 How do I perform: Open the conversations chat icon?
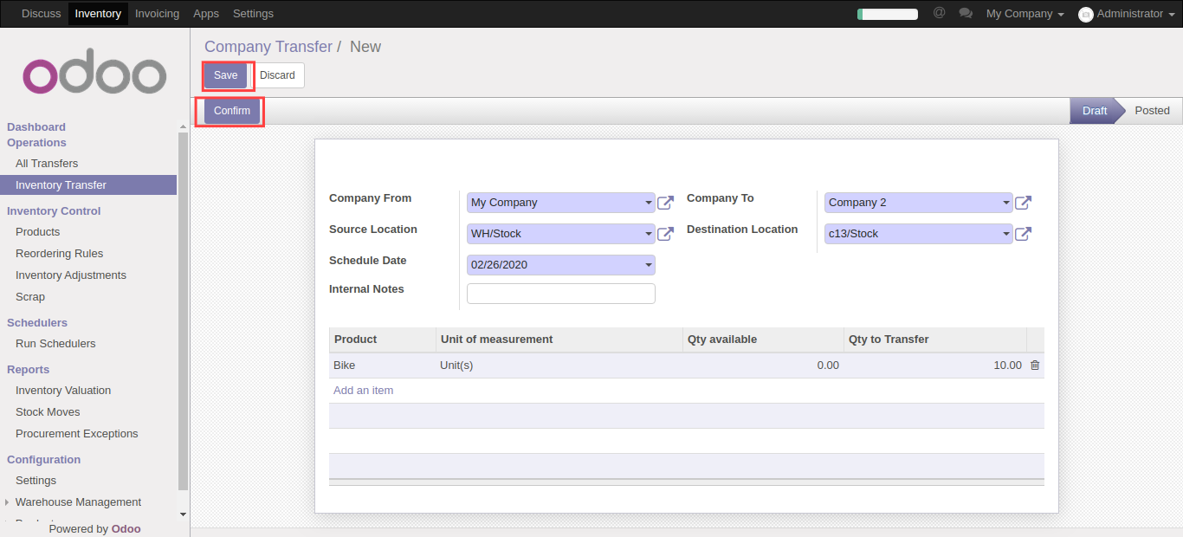966,14
